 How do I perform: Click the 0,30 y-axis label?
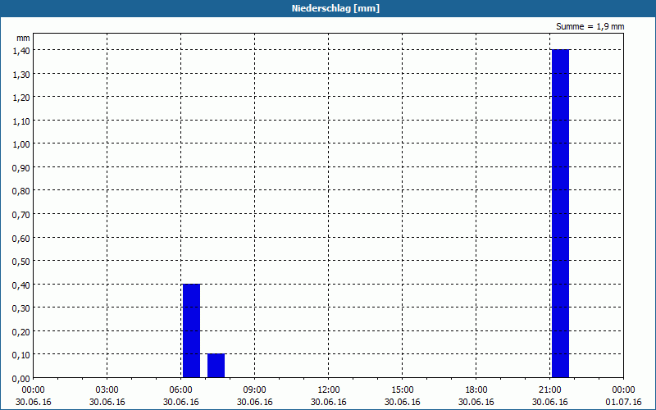pos(21,308)
